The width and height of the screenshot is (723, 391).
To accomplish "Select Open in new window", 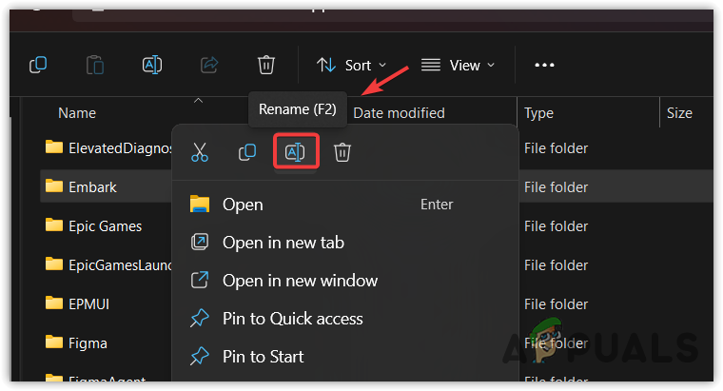I will tap(300, 281).
